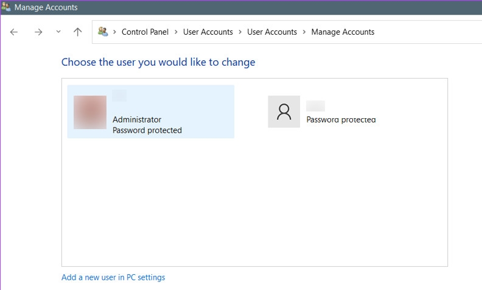Go up one level with the up arrow

tap(77, 32)
